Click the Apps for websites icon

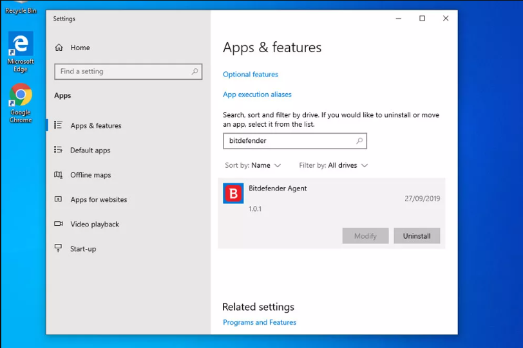pos(58,199)
